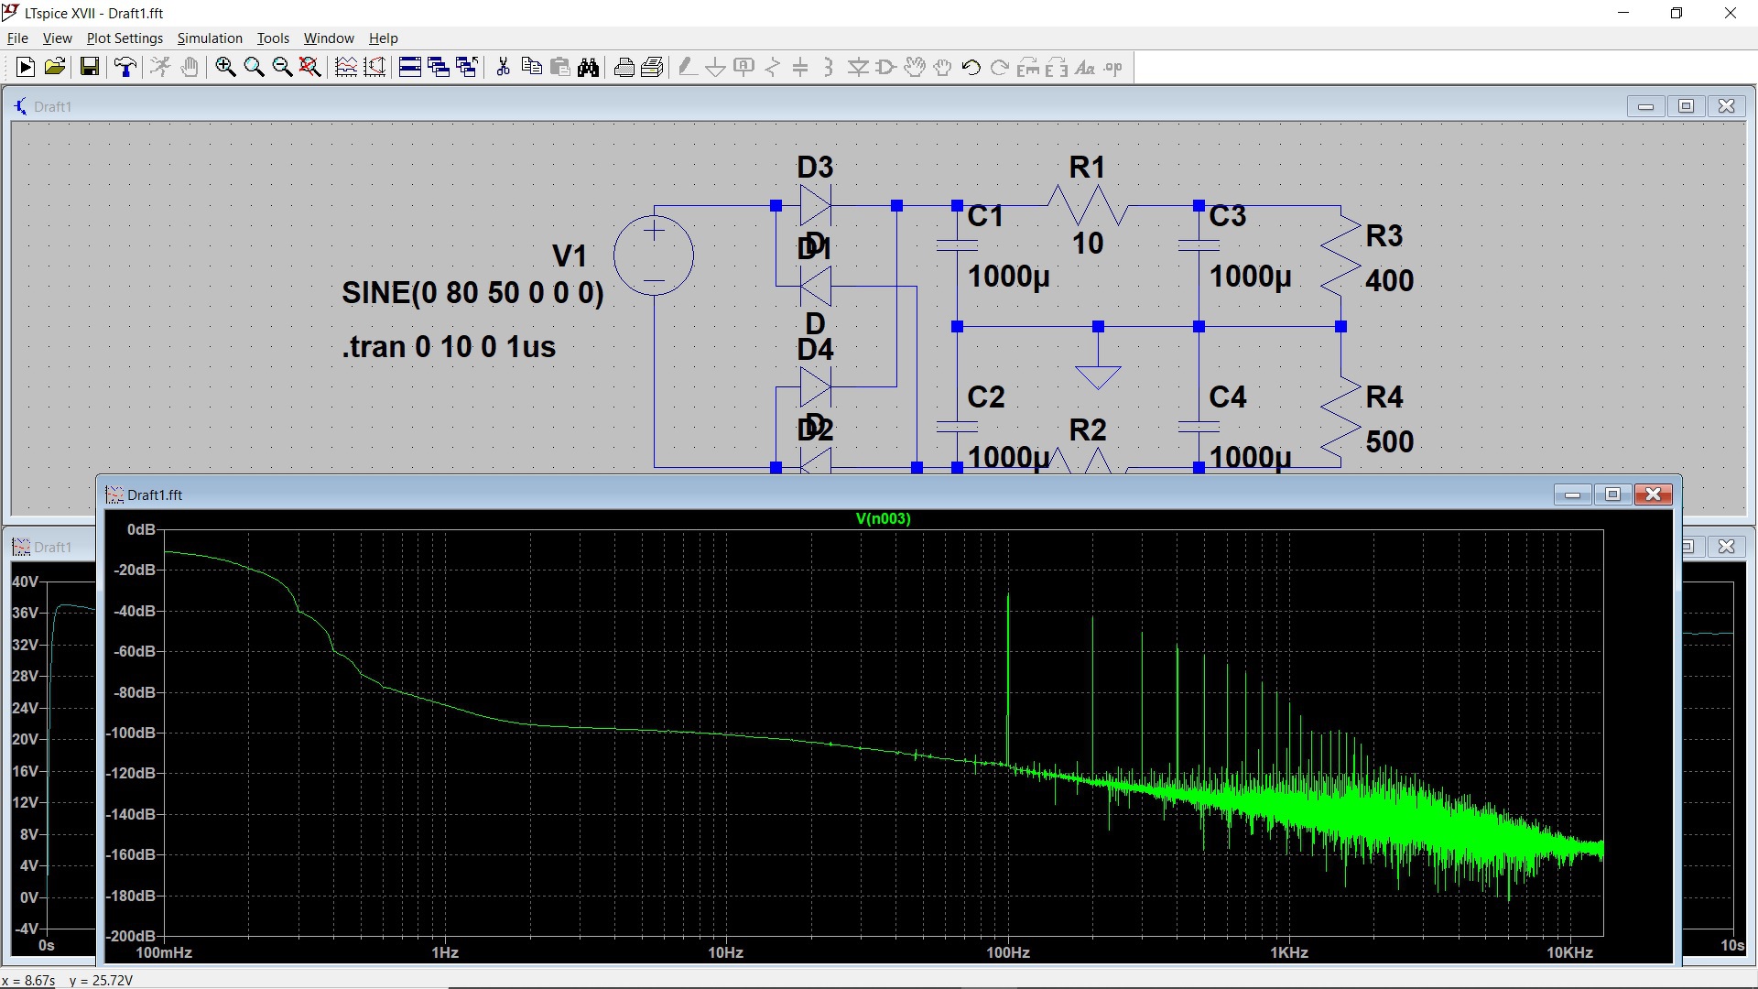
Task: Open the Tools menu
Action: point(273,38)
